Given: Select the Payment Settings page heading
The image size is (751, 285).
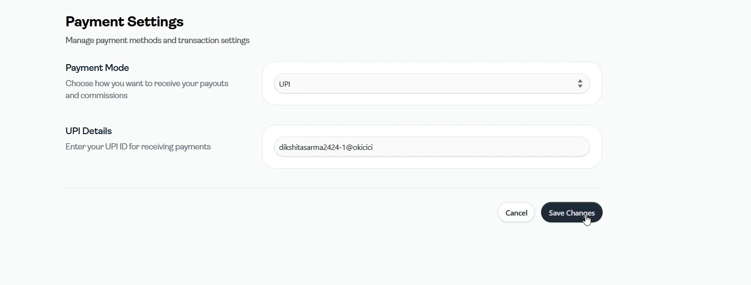Looking at the screenshot, I should [125, 22].
